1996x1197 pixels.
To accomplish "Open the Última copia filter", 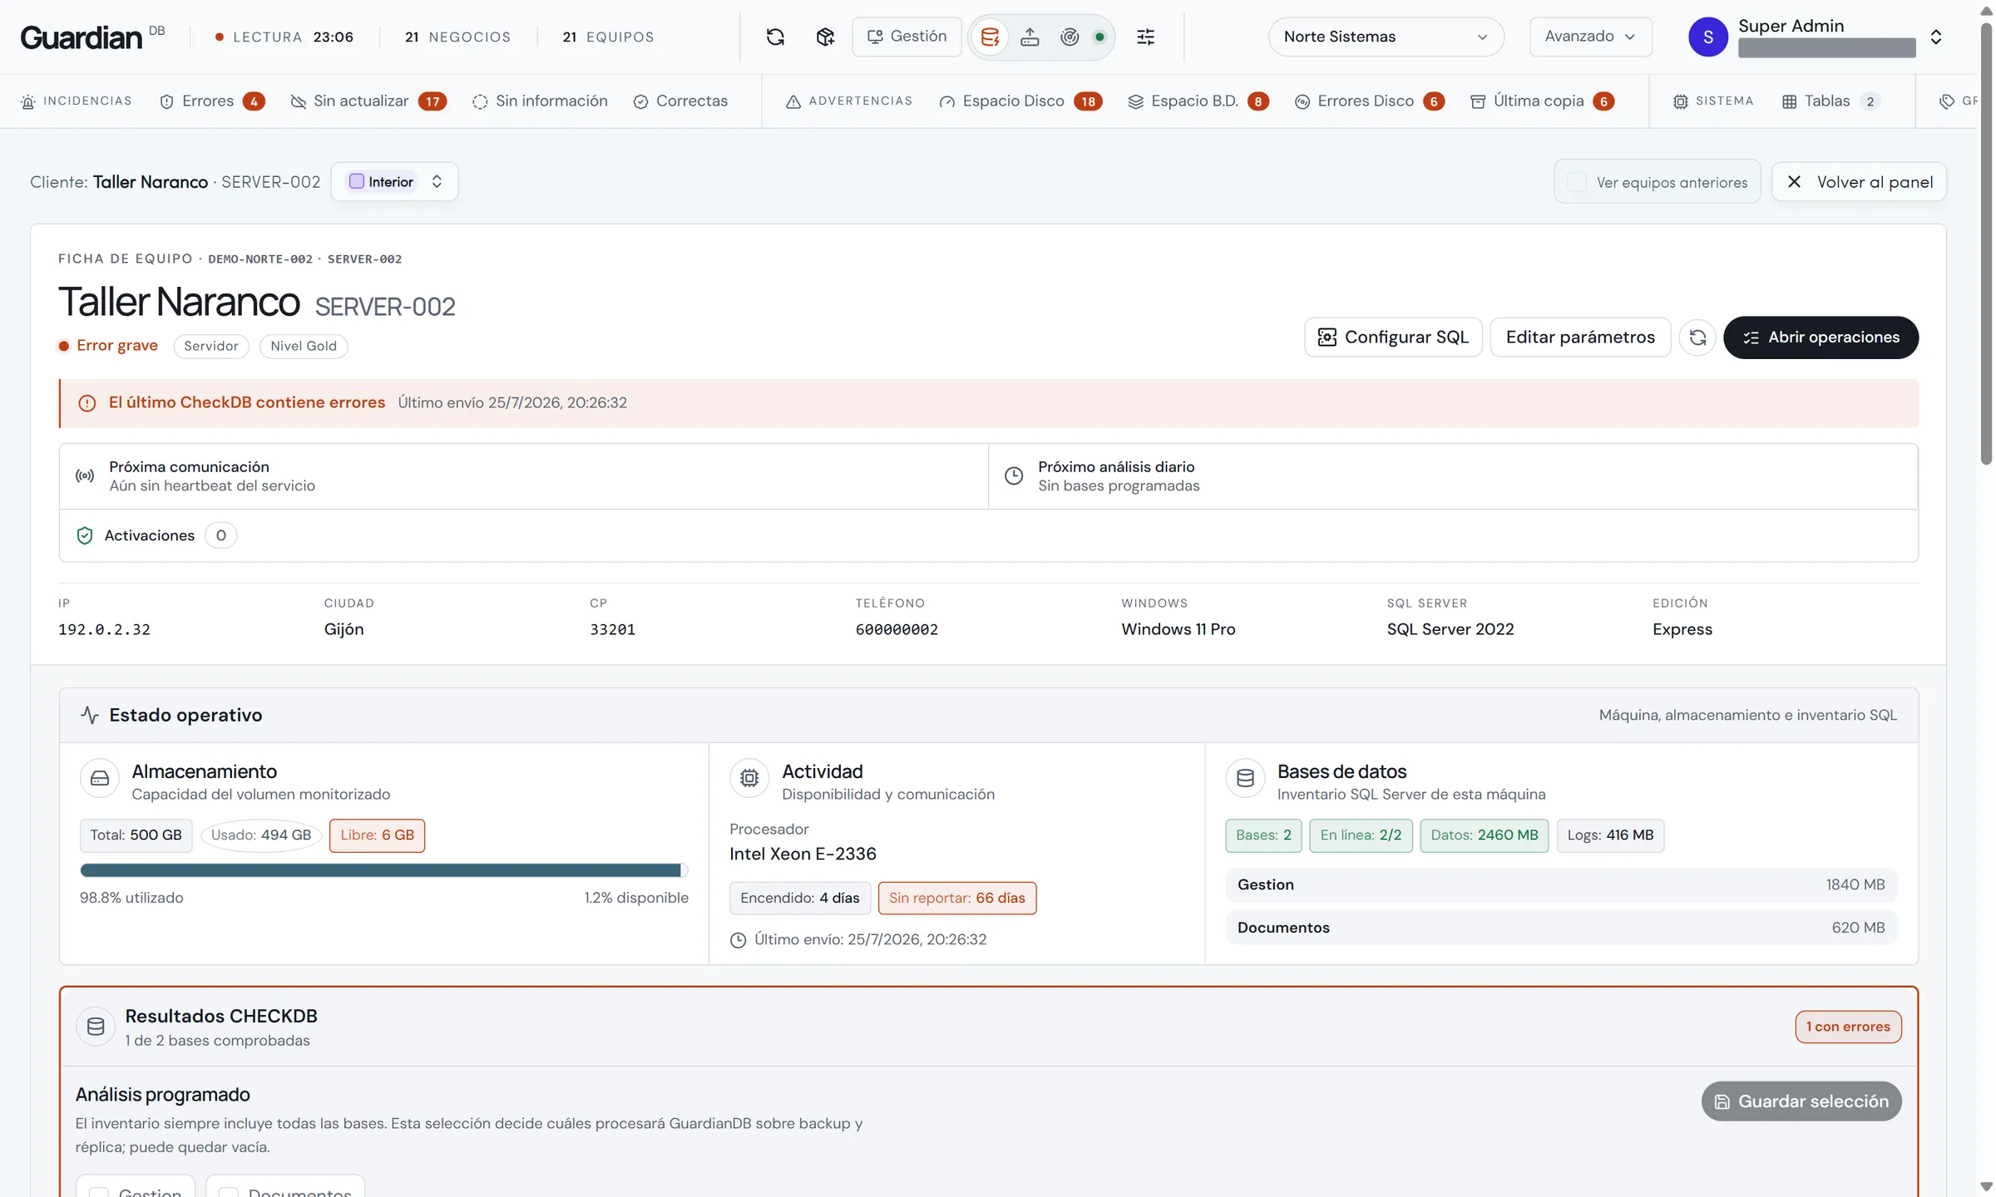I will click(x=1543, y=101).
